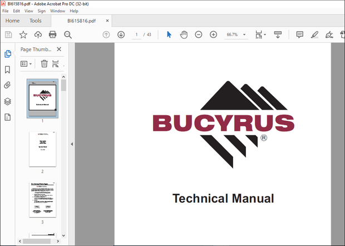Switch to the Home tab
This screenshot has width=345, height=246.
point(13,21)
